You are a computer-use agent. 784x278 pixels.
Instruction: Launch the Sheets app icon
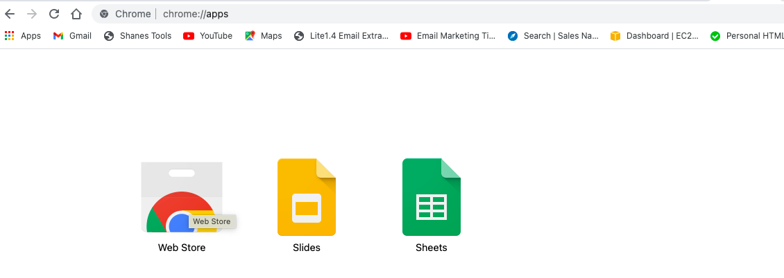click(432, 197)
